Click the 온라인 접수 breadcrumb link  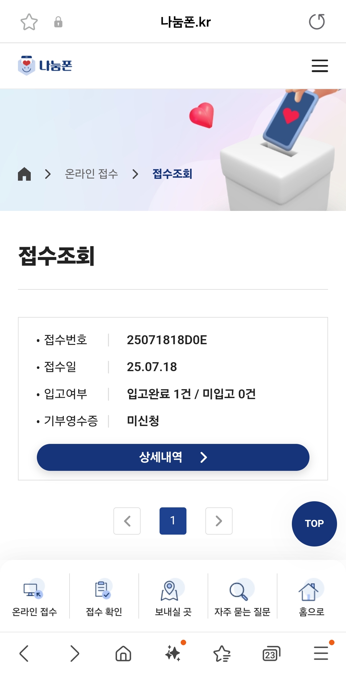(x=91, y=174)
